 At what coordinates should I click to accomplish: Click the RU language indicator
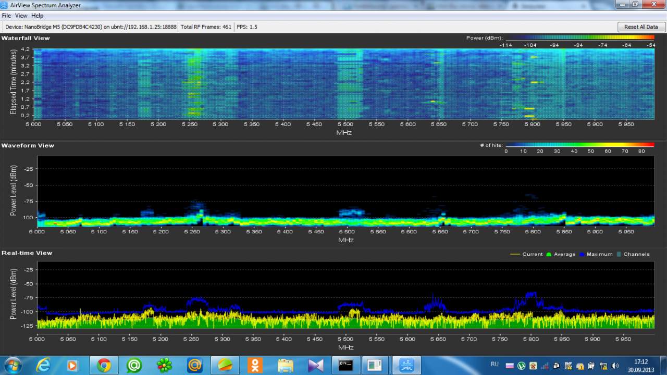coord(495,364)
